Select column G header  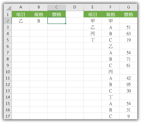tap(129, 7)
